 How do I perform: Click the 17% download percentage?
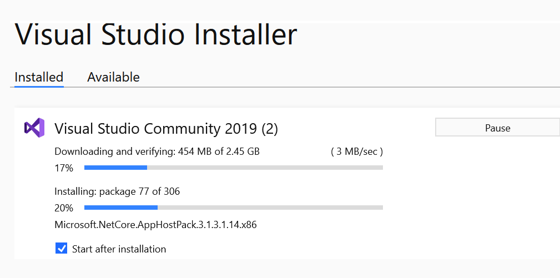[x=64, y=168]
